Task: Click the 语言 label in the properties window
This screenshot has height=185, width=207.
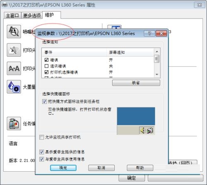Action: 13,144
